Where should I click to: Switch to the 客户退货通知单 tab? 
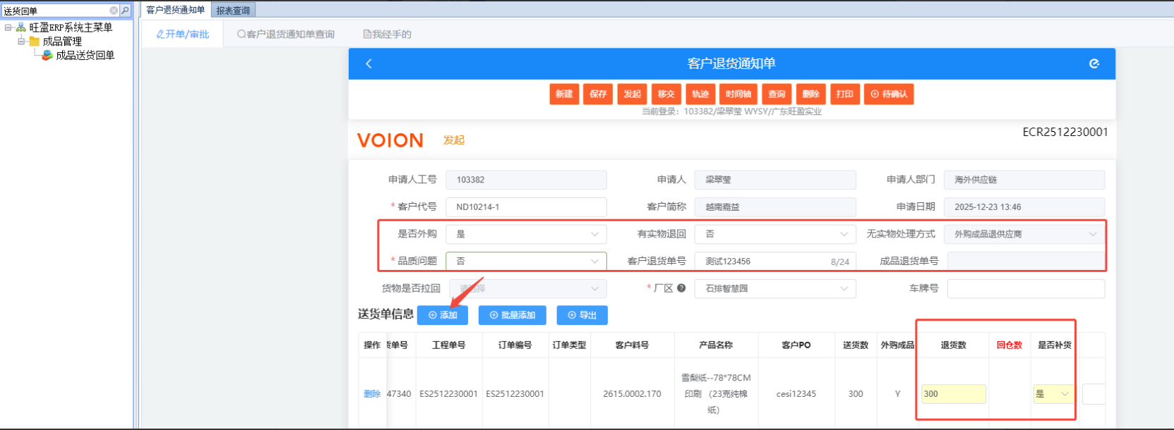[x=175, y=10]
